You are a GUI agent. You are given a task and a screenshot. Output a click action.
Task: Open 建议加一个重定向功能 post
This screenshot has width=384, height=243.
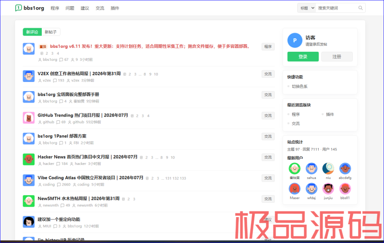[x=59, y=220]
